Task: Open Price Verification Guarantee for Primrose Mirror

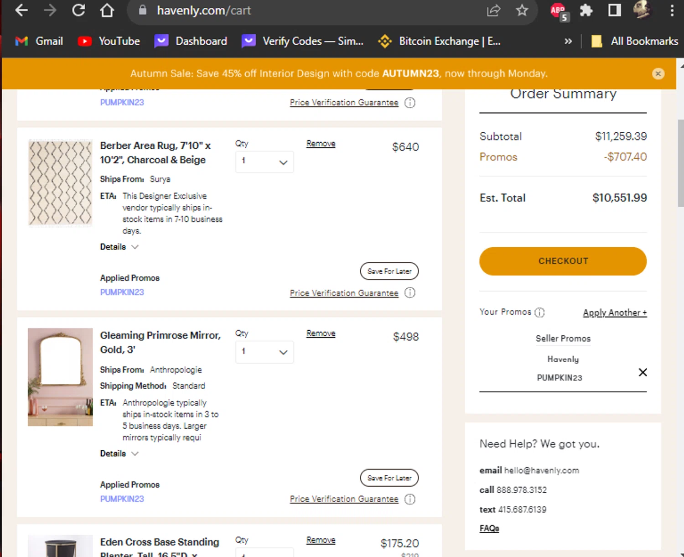Action: pos(344,499)
